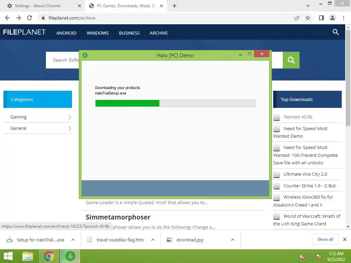
Task: Click Show all downloads button
Action: [325, 239]
